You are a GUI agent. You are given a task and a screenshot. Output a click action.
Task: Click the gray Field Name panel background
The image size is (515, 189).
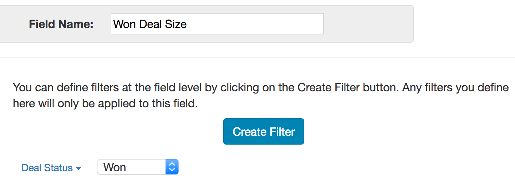coord(367,24)
